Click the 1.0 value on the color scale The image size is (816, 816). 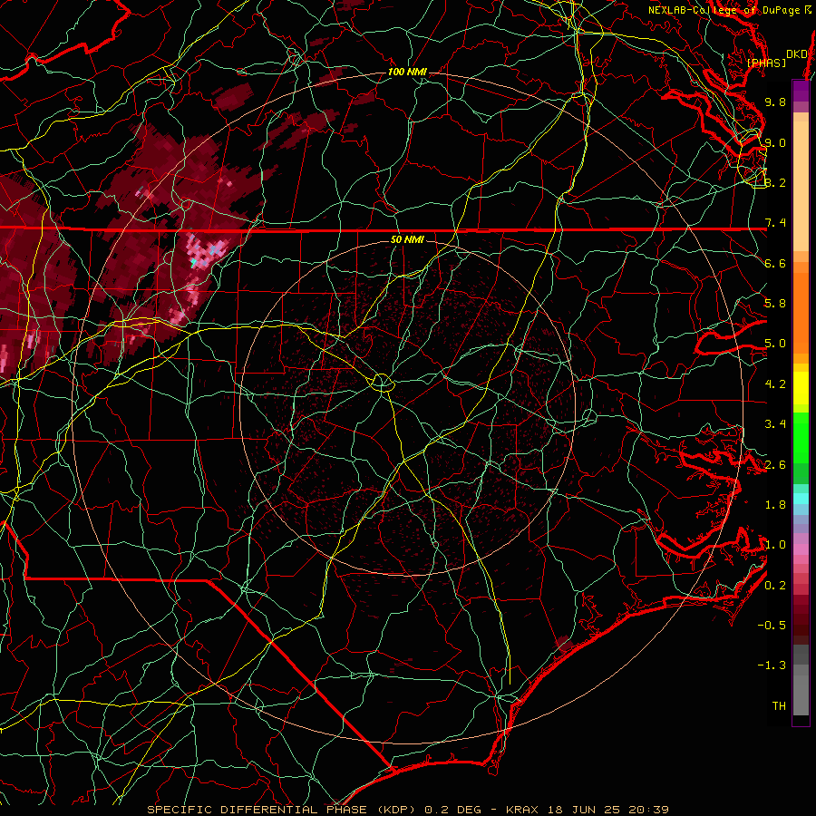pyautogui.click(x=775, y=545)
